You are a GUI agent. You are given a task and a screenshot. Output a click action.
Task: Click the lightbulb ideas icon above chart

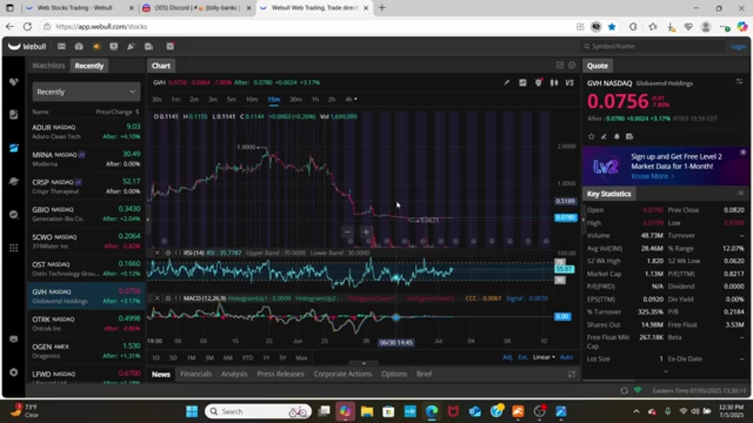tap(538, 83)
